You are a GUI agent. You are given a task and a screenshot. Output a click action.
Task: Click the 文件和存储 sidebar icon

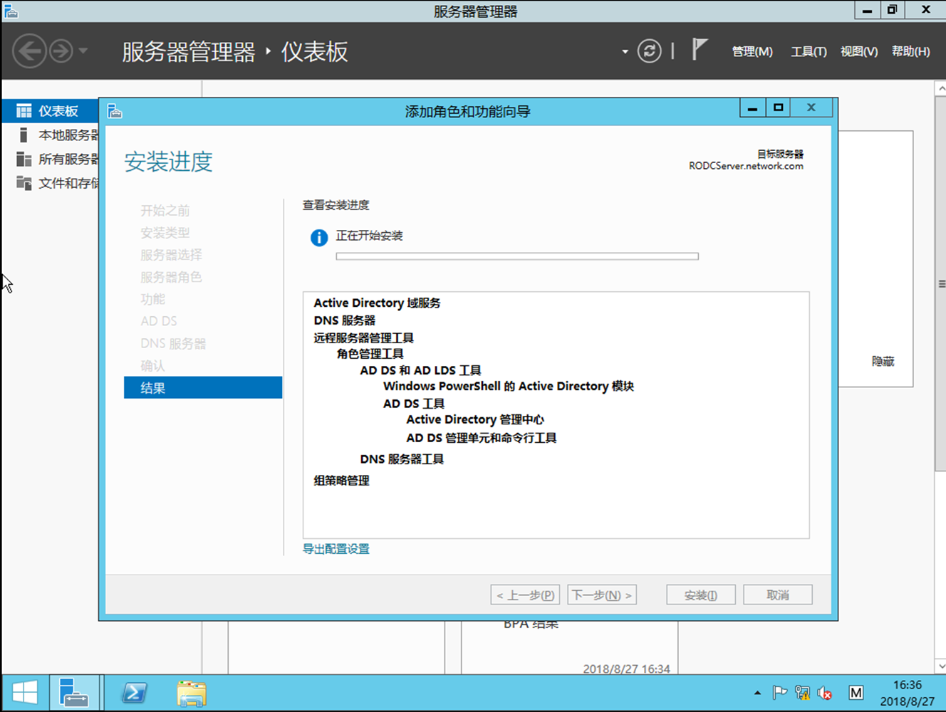(x=24, y=183)
